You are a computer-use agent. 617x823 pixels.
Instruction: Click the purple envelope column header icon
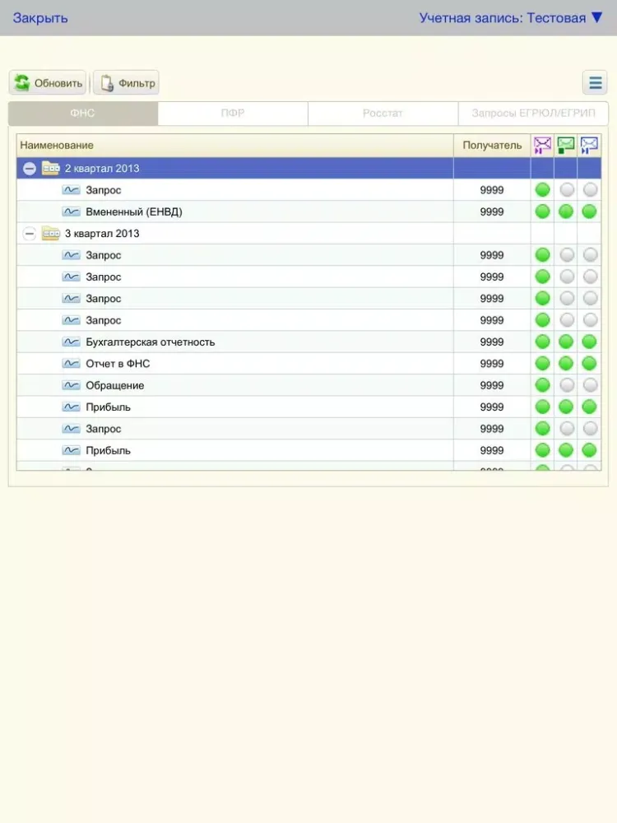(x=542, y=146)
